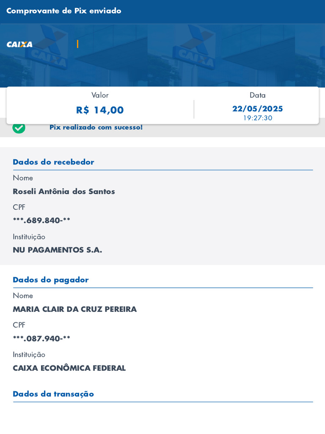
Task: Click the 'Data' label
Action: (257, 95)
